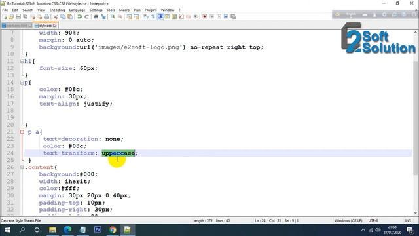Screen dimensions: 419x236
Task: Create a new file with the New toolbar icon
Action: tap(5, 16)
